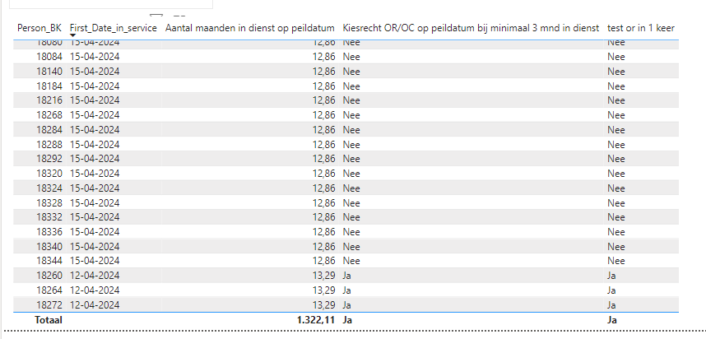Click the total value 1.322,11
706x339 pixels.
tap(316, 320)
